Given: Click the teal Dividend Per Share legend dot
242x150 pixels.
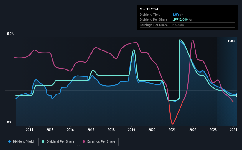Looking at the screenshot, I should [43, 141].
